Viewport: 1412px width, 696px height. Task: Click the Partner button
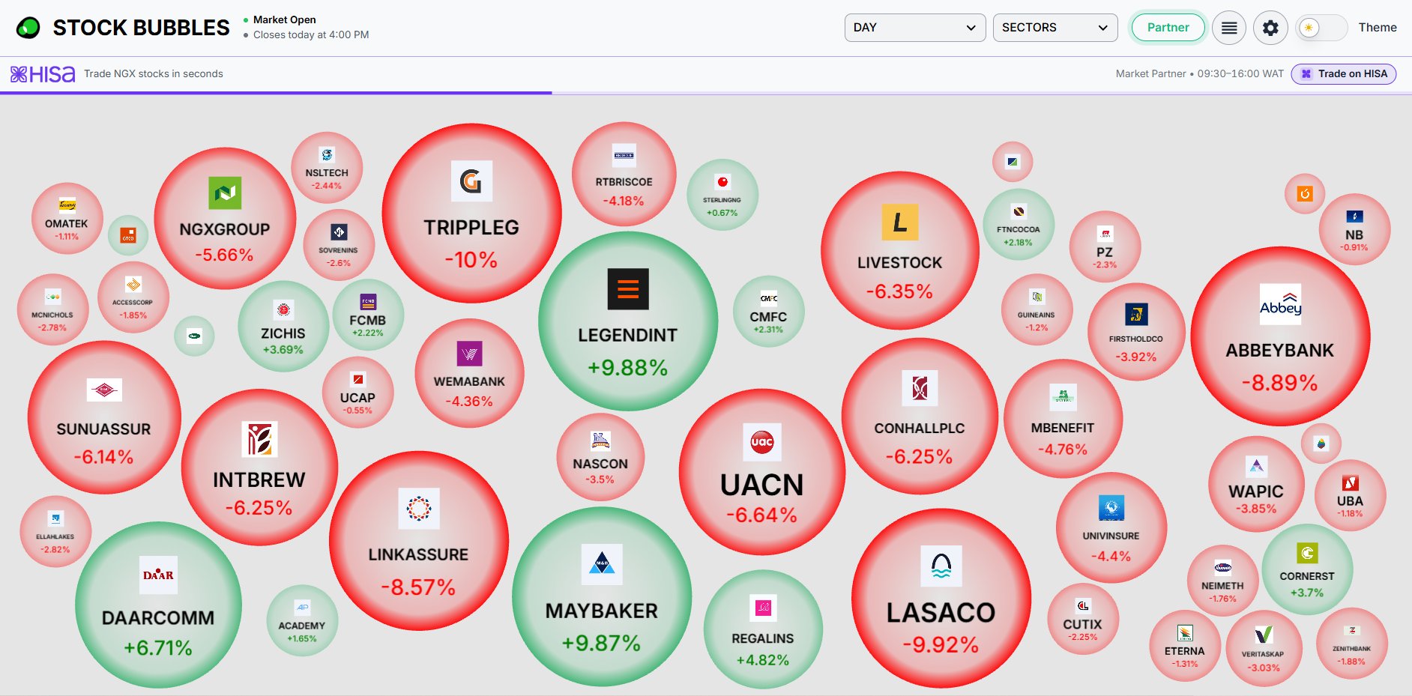tap(1168, 28)
